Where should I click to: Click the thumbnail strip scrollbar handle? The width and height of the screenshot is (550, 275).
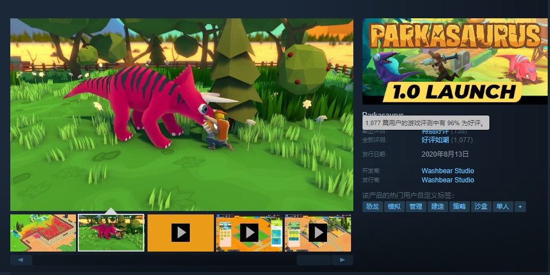point(313,260)
